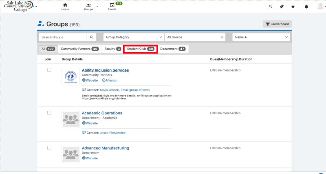326x174 pixels.
Task: Expand the Group Category dropdown
Action: [134, 37]
